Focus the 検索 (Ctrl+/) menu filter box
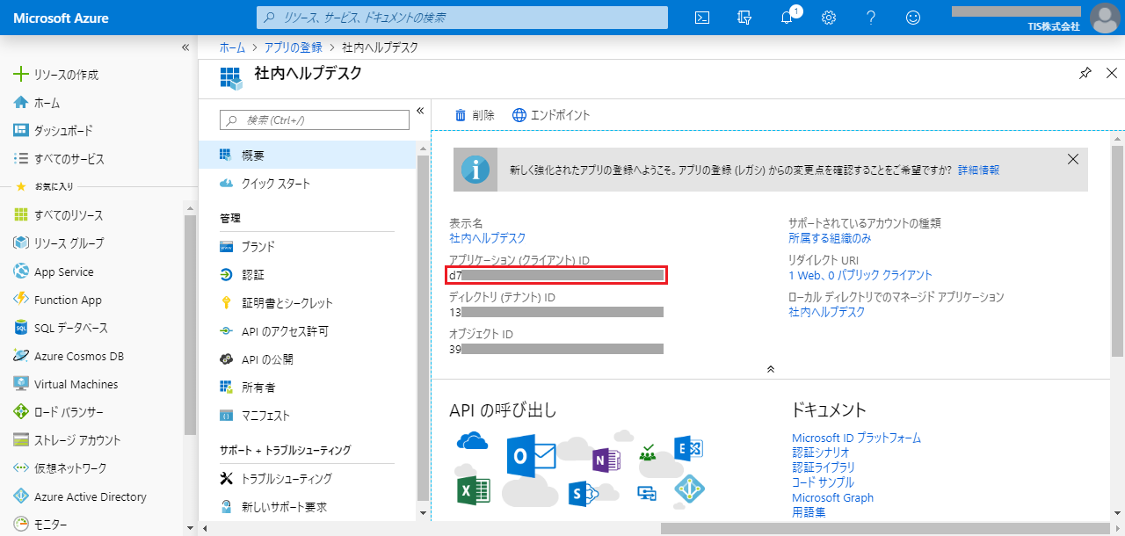1125x536 pixels. click(314, 120)
